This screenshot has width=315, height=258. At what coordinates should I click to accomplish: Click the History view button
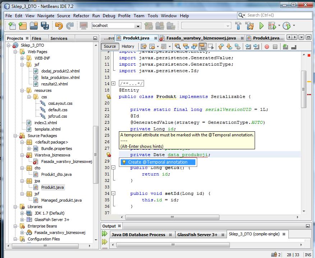click(128, 46)
